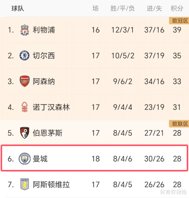The height and width of the screenshot is (198, 189).
Task: Click the Aston Villa AVFC crest
Action: click(25, 184)
